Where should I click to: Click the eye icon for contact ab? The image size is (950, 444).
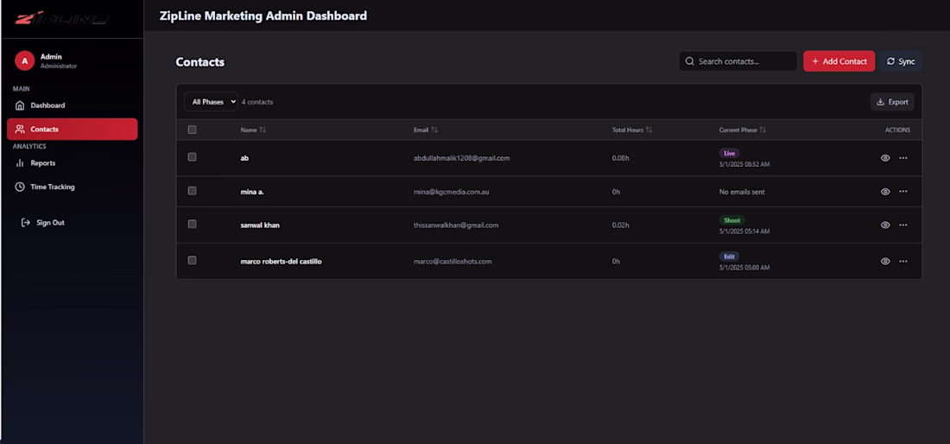(x=885, y=158)
